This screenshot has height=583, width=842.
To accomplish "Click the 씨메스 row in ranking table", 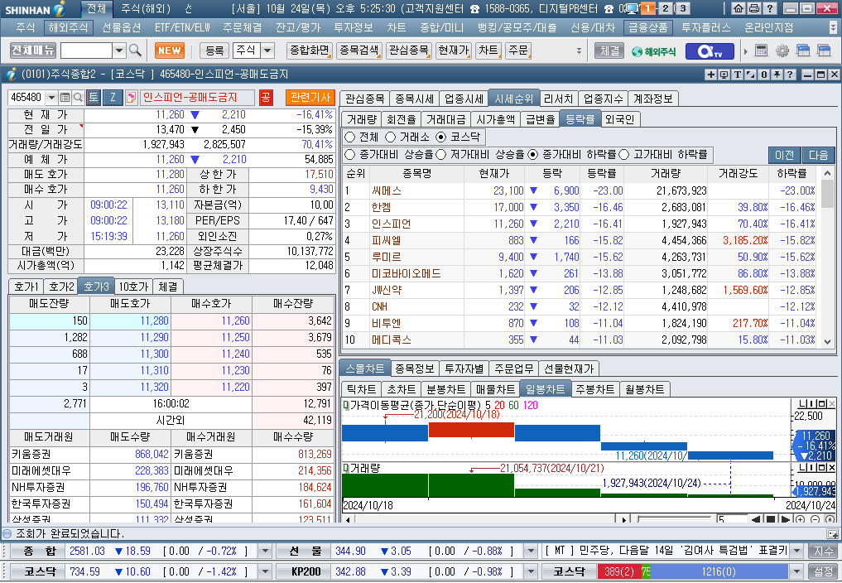I will pos(581,190).
